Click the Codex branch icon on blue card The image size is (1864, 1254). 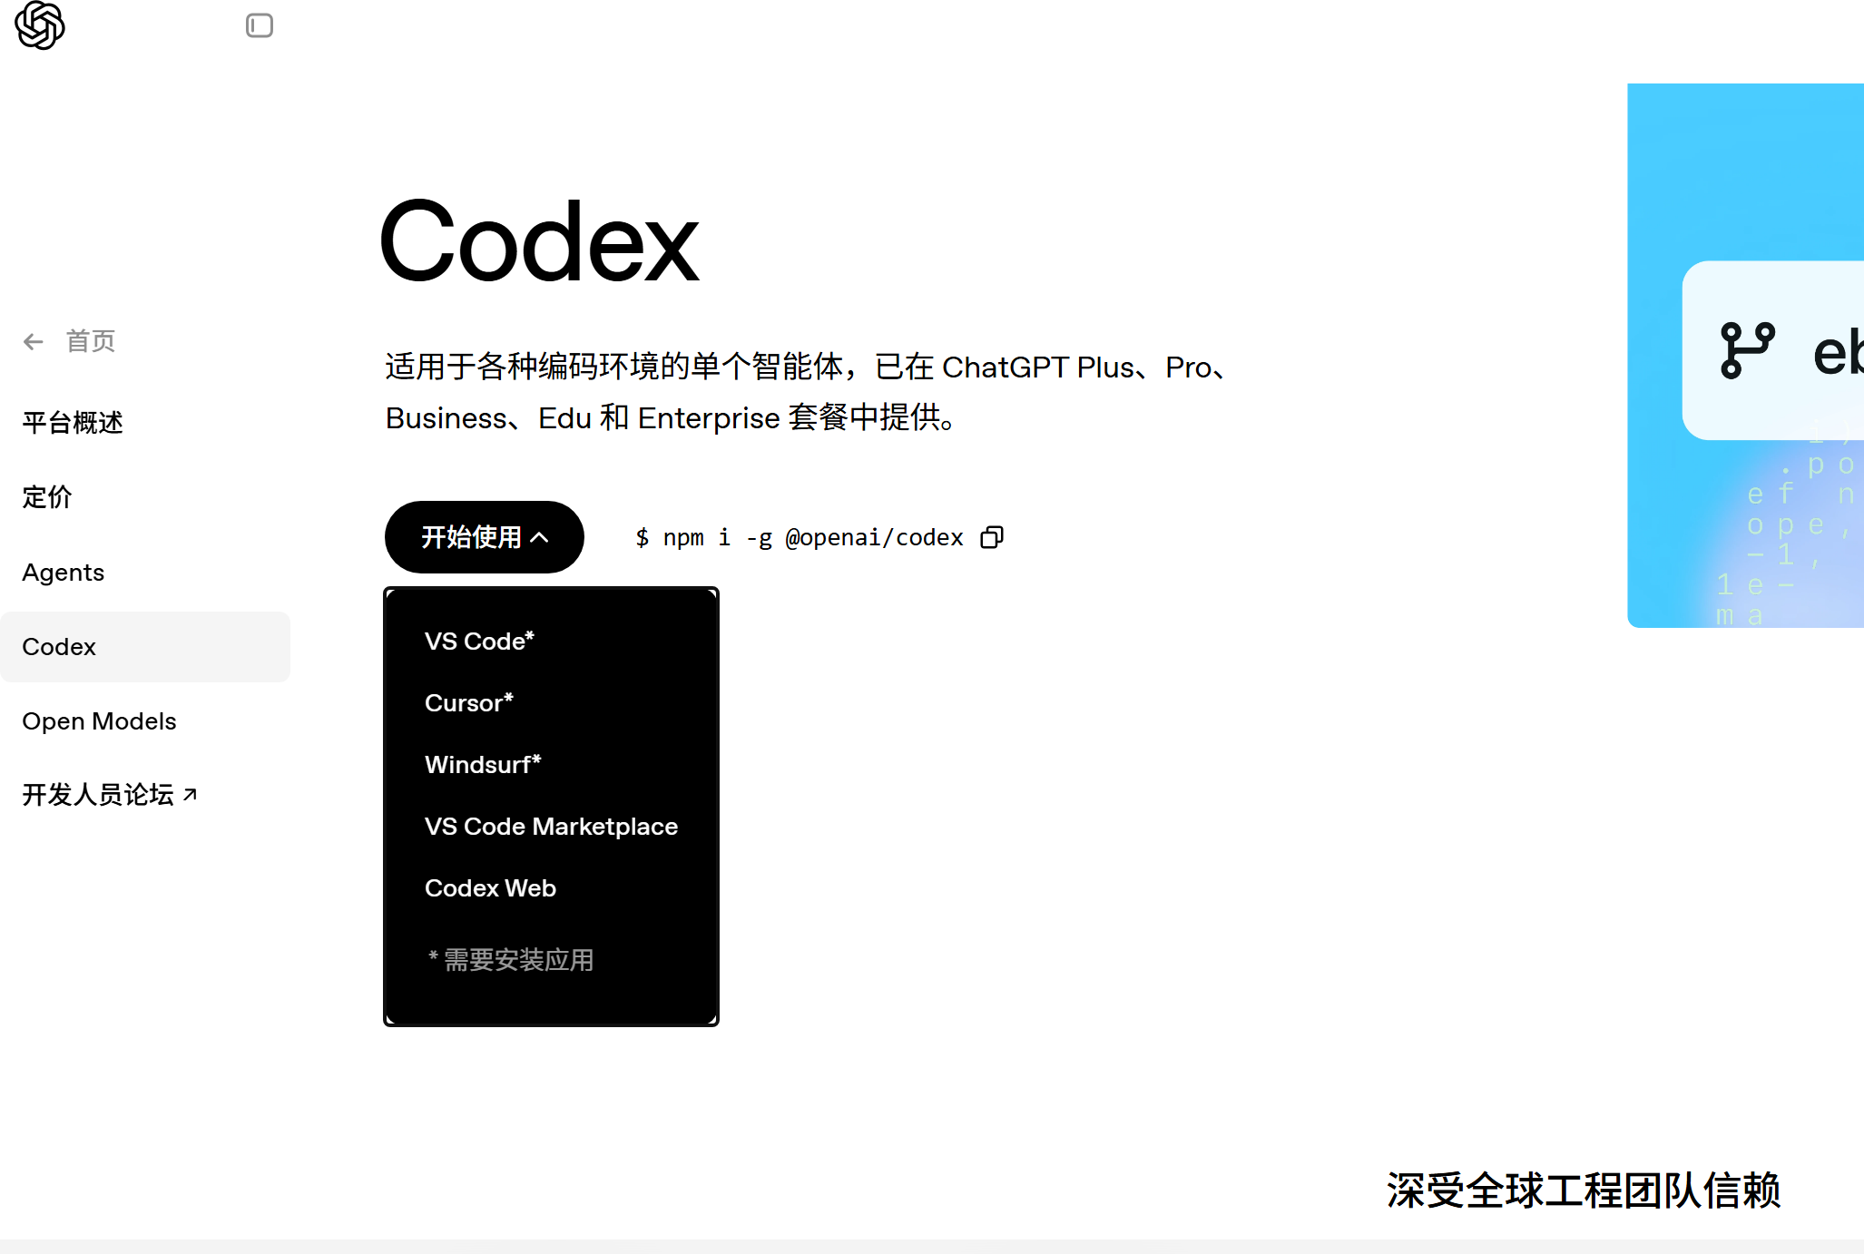coord(1746,349)
